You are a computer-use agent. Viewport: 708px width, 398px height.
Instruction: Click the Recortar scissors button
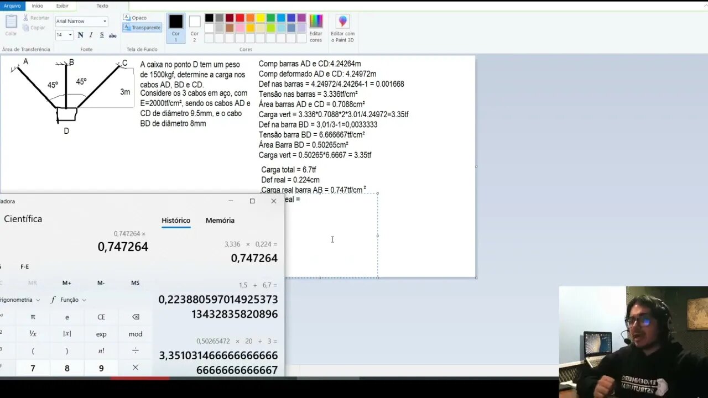coord(36,18)
